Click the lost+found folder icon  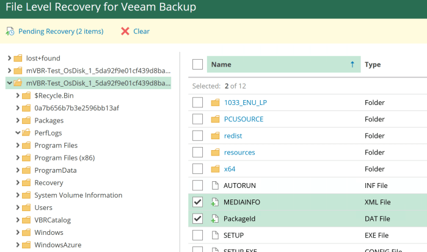(x=18, y=58)
